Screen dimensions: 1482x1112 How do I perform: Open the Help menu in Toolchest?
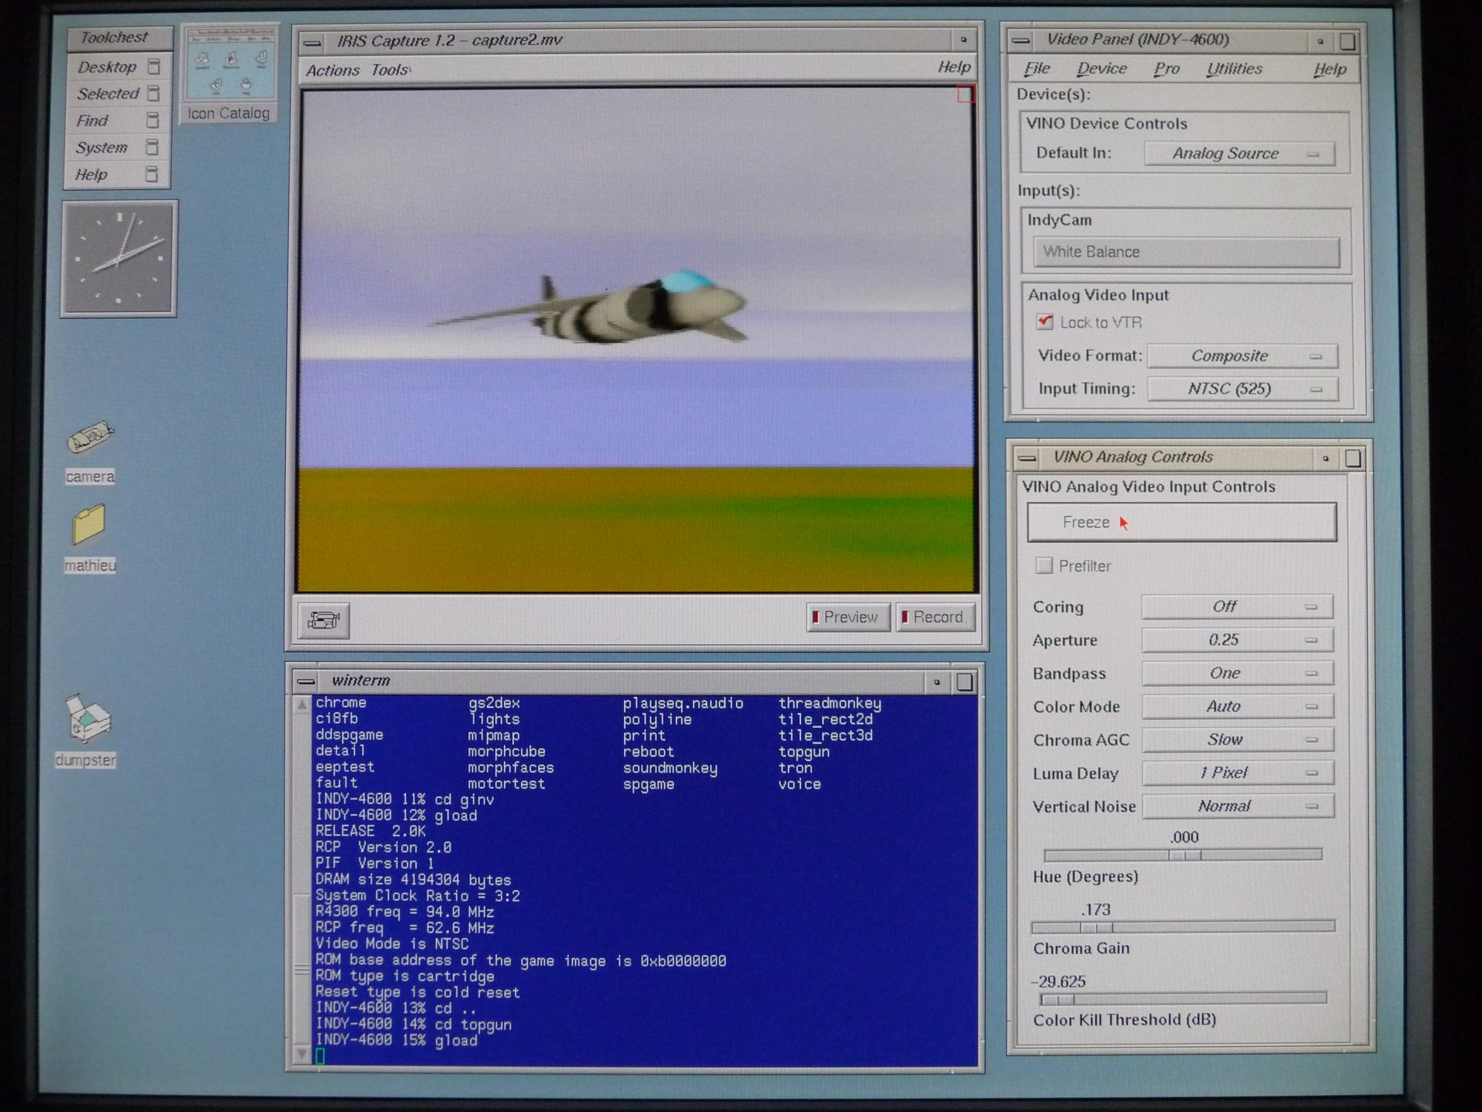coord(91,174)
